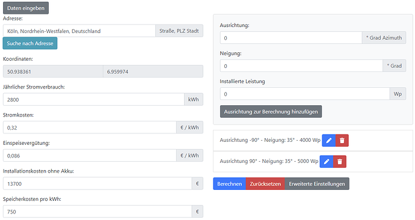Focus the Neigung input field
The width and height of the screenshot is (415, 220).
click(x=301, y=66)
